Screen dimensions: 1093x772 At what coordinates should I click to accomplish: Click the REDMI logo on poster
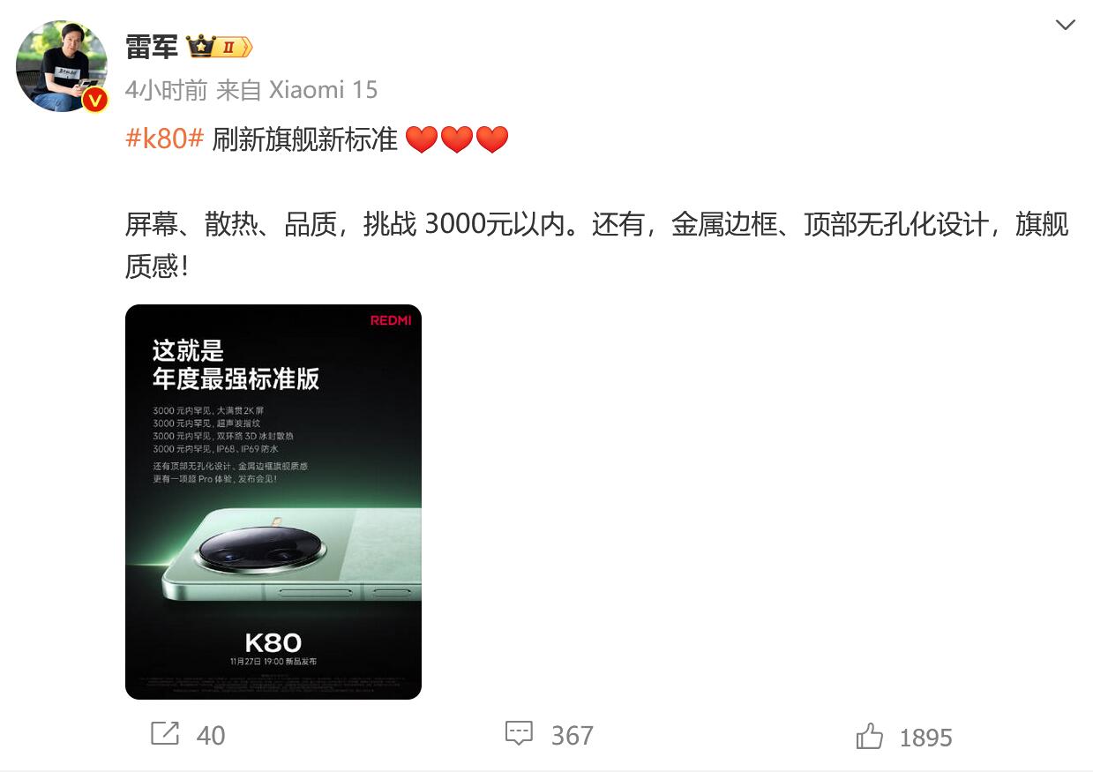391,320
